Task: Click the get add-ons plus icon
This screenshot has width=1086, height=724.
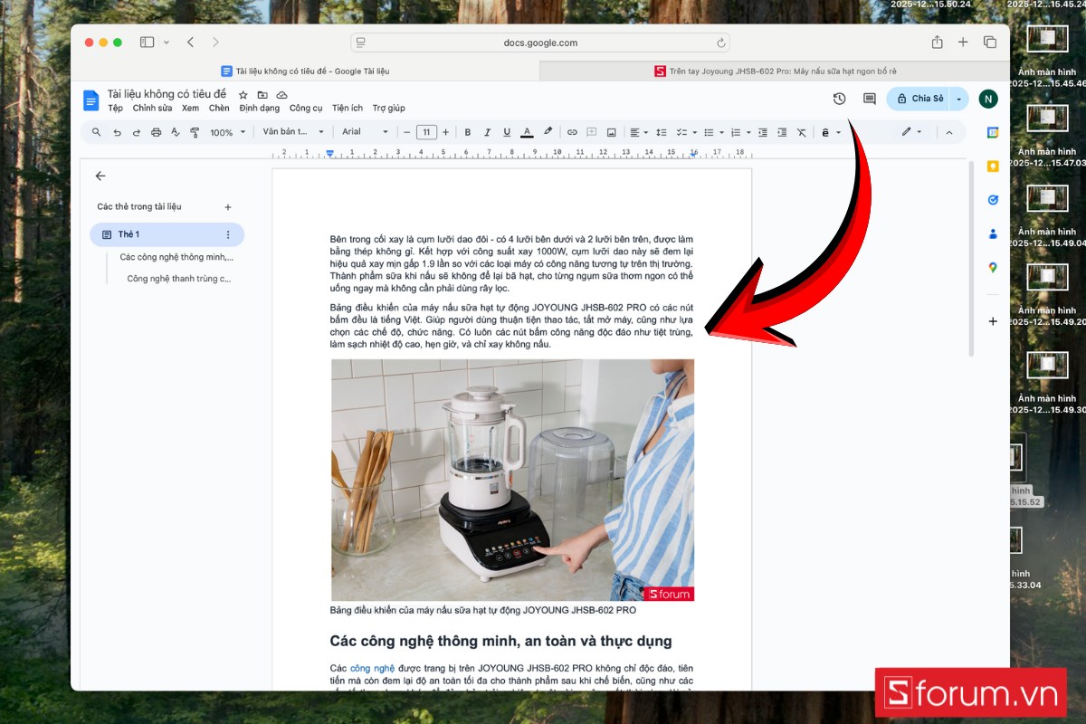Action: (x=993, y=321)
